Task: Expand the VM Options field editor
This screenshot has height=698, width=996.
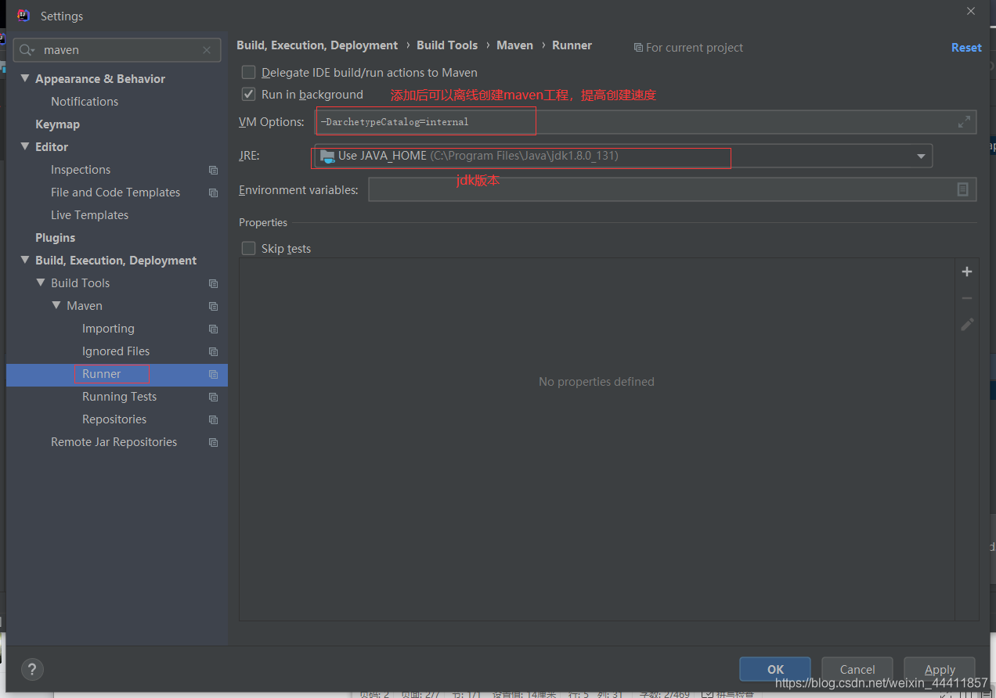Action: coord(964,121)
